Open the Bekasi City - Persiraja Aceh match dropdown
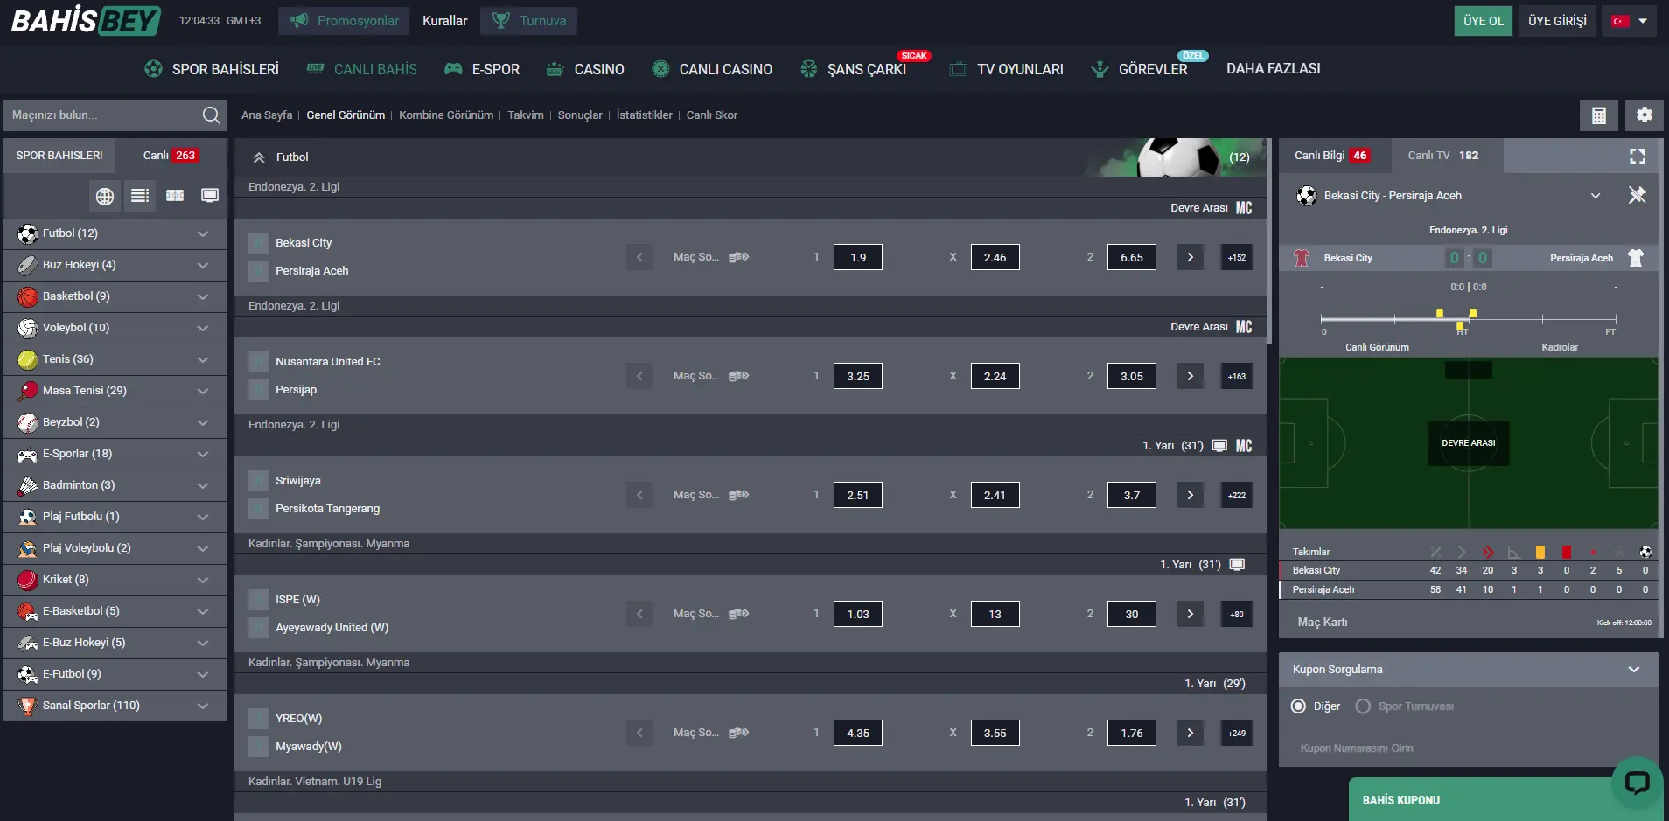 pyautogui.click(x=1596, y=196)
